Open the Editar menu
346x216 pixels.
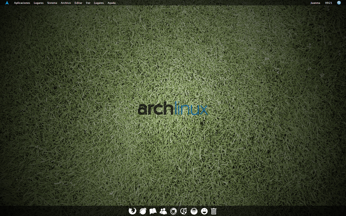click(78, 3)
